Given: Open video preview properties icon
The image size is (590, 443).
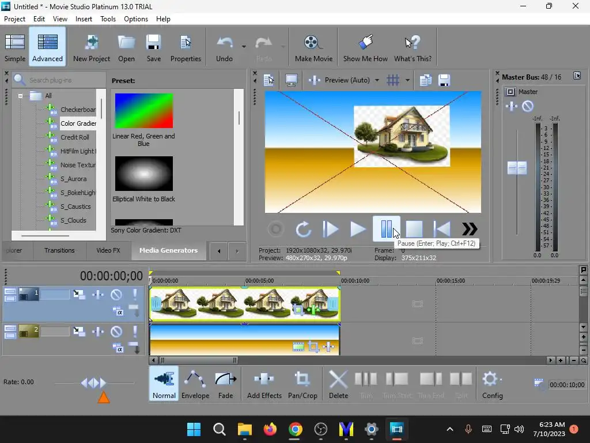Looking at the screenshot, I should pyautogui.click(x=268, y=80).
